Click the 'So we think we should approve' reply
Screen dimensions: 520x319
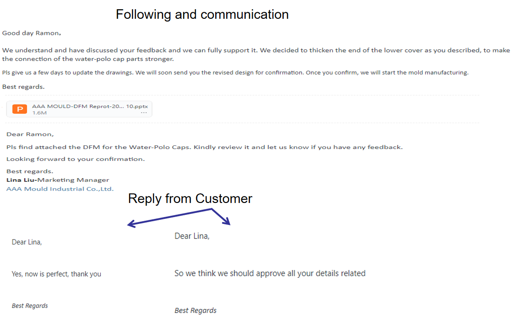[270, 273]
